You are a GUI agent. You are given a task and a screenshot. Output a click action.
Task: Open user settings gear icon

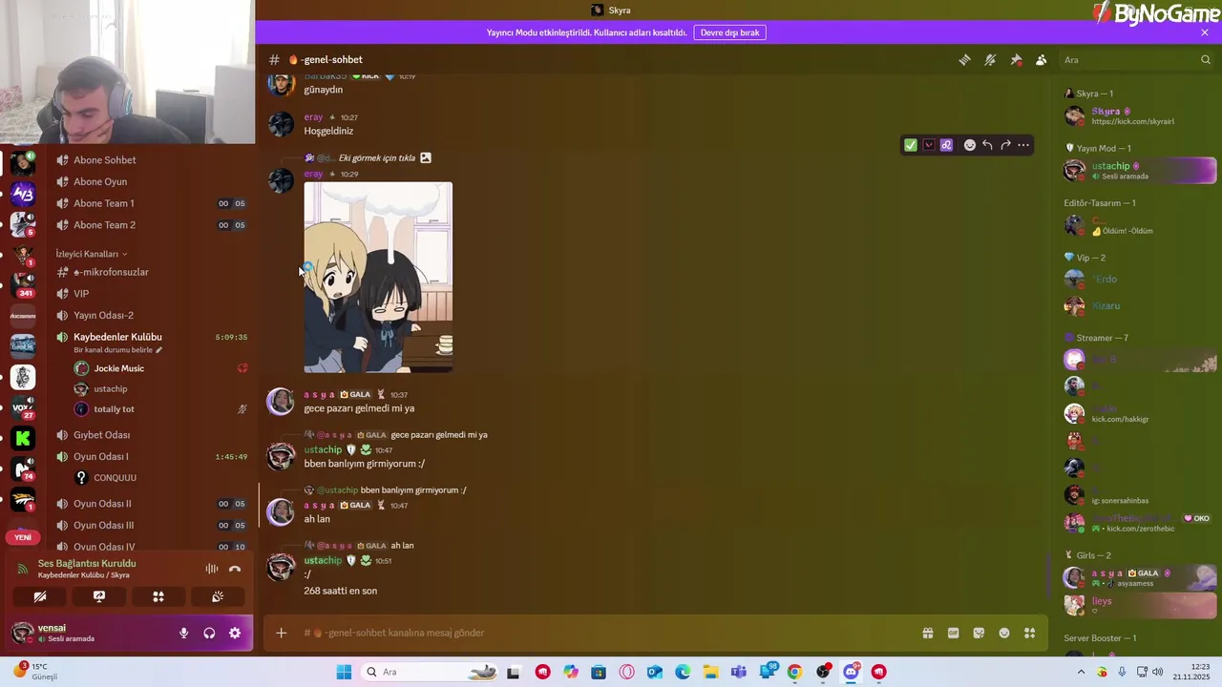pyautogui.click(x=235, y=633)
